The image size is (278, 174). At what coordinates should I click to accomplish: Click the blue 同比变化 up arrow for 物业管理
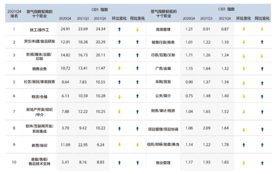262,163
